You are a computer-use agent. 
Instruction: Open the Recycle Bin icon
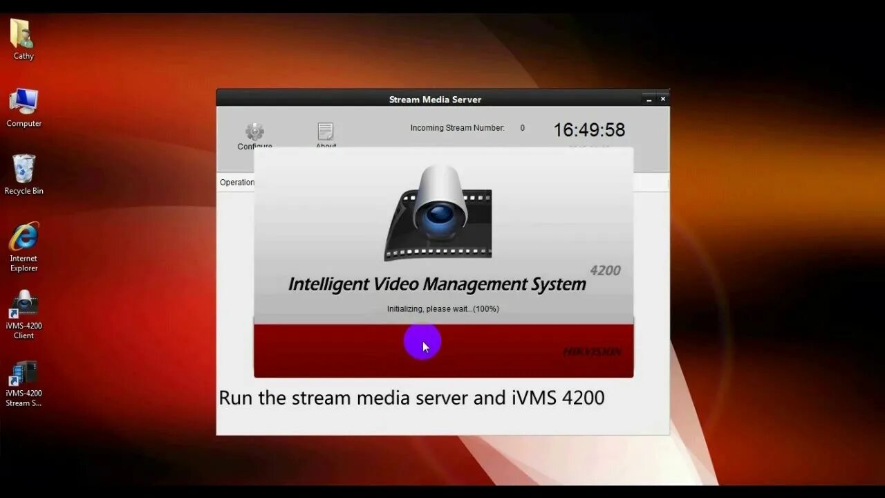[24, 174]
